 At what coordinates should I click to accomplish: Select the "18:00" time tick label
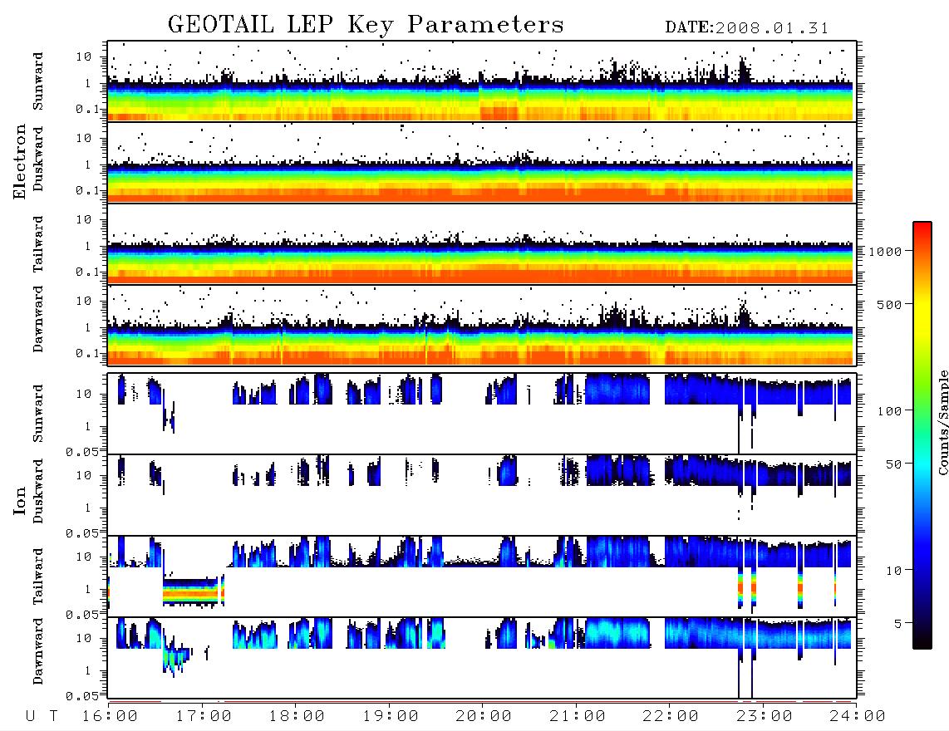[x=297, y=717]
